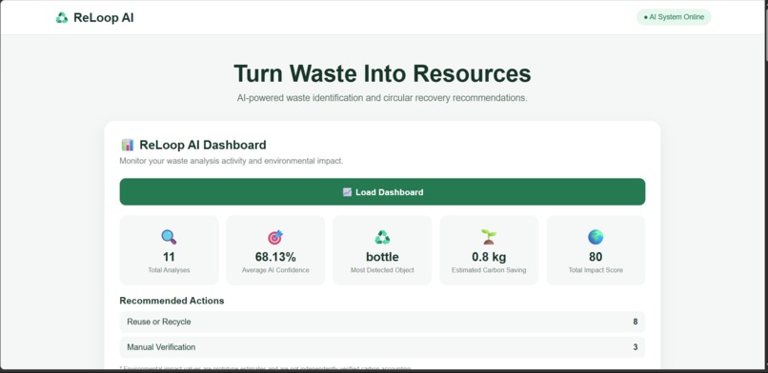Image resolution: width=768 pixels, height=373 pixels.
Task: Click the recycle icon for Most Detected Object
Action: point(382,237)
